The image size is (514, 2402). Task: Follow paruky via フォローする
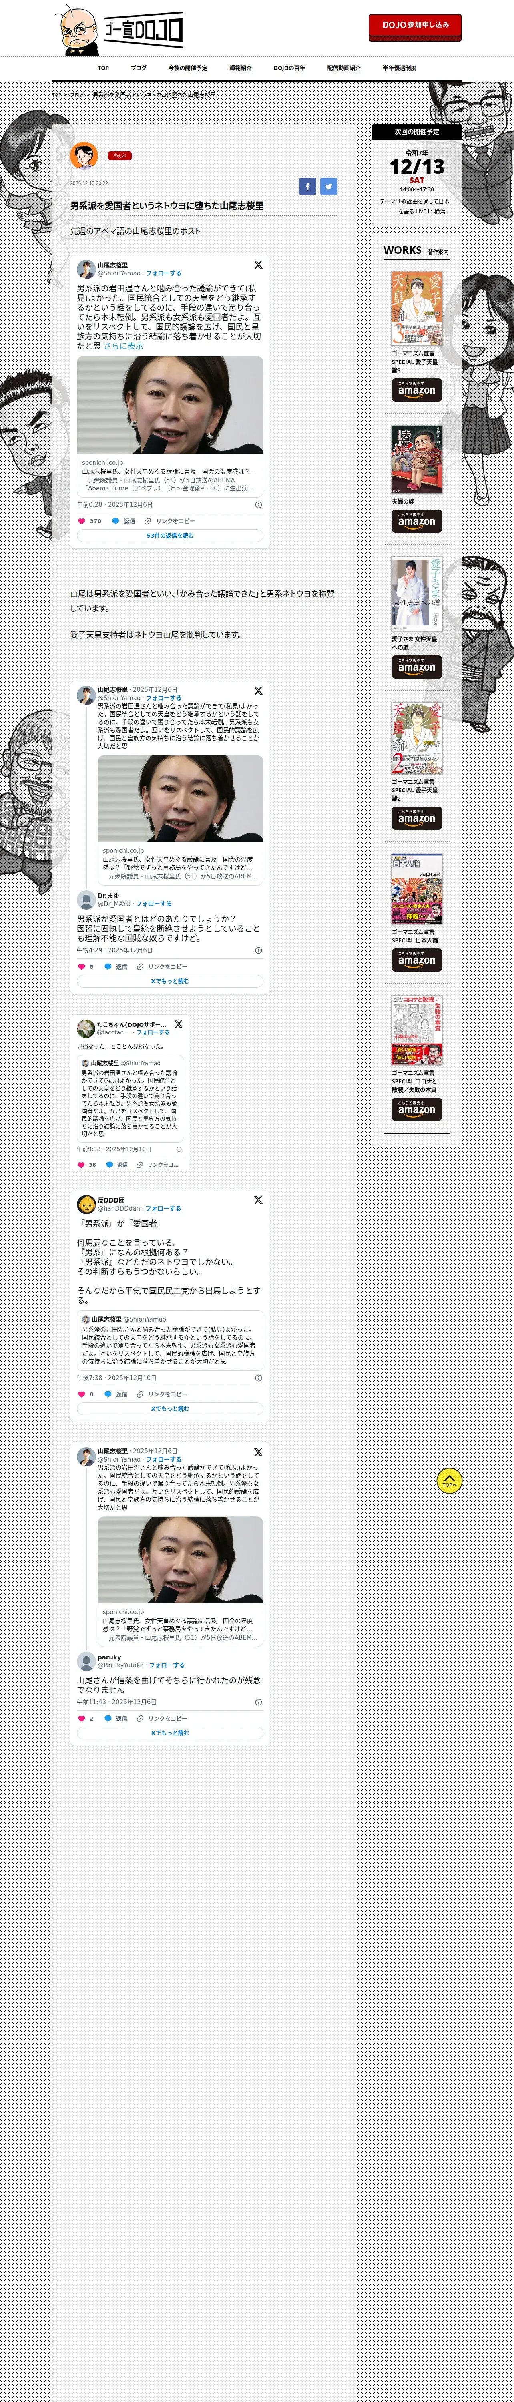(167, 1665)
